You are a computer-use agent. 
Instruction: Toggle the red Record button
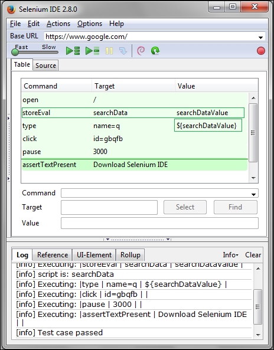pyautogui.click(x=261, y=51)
